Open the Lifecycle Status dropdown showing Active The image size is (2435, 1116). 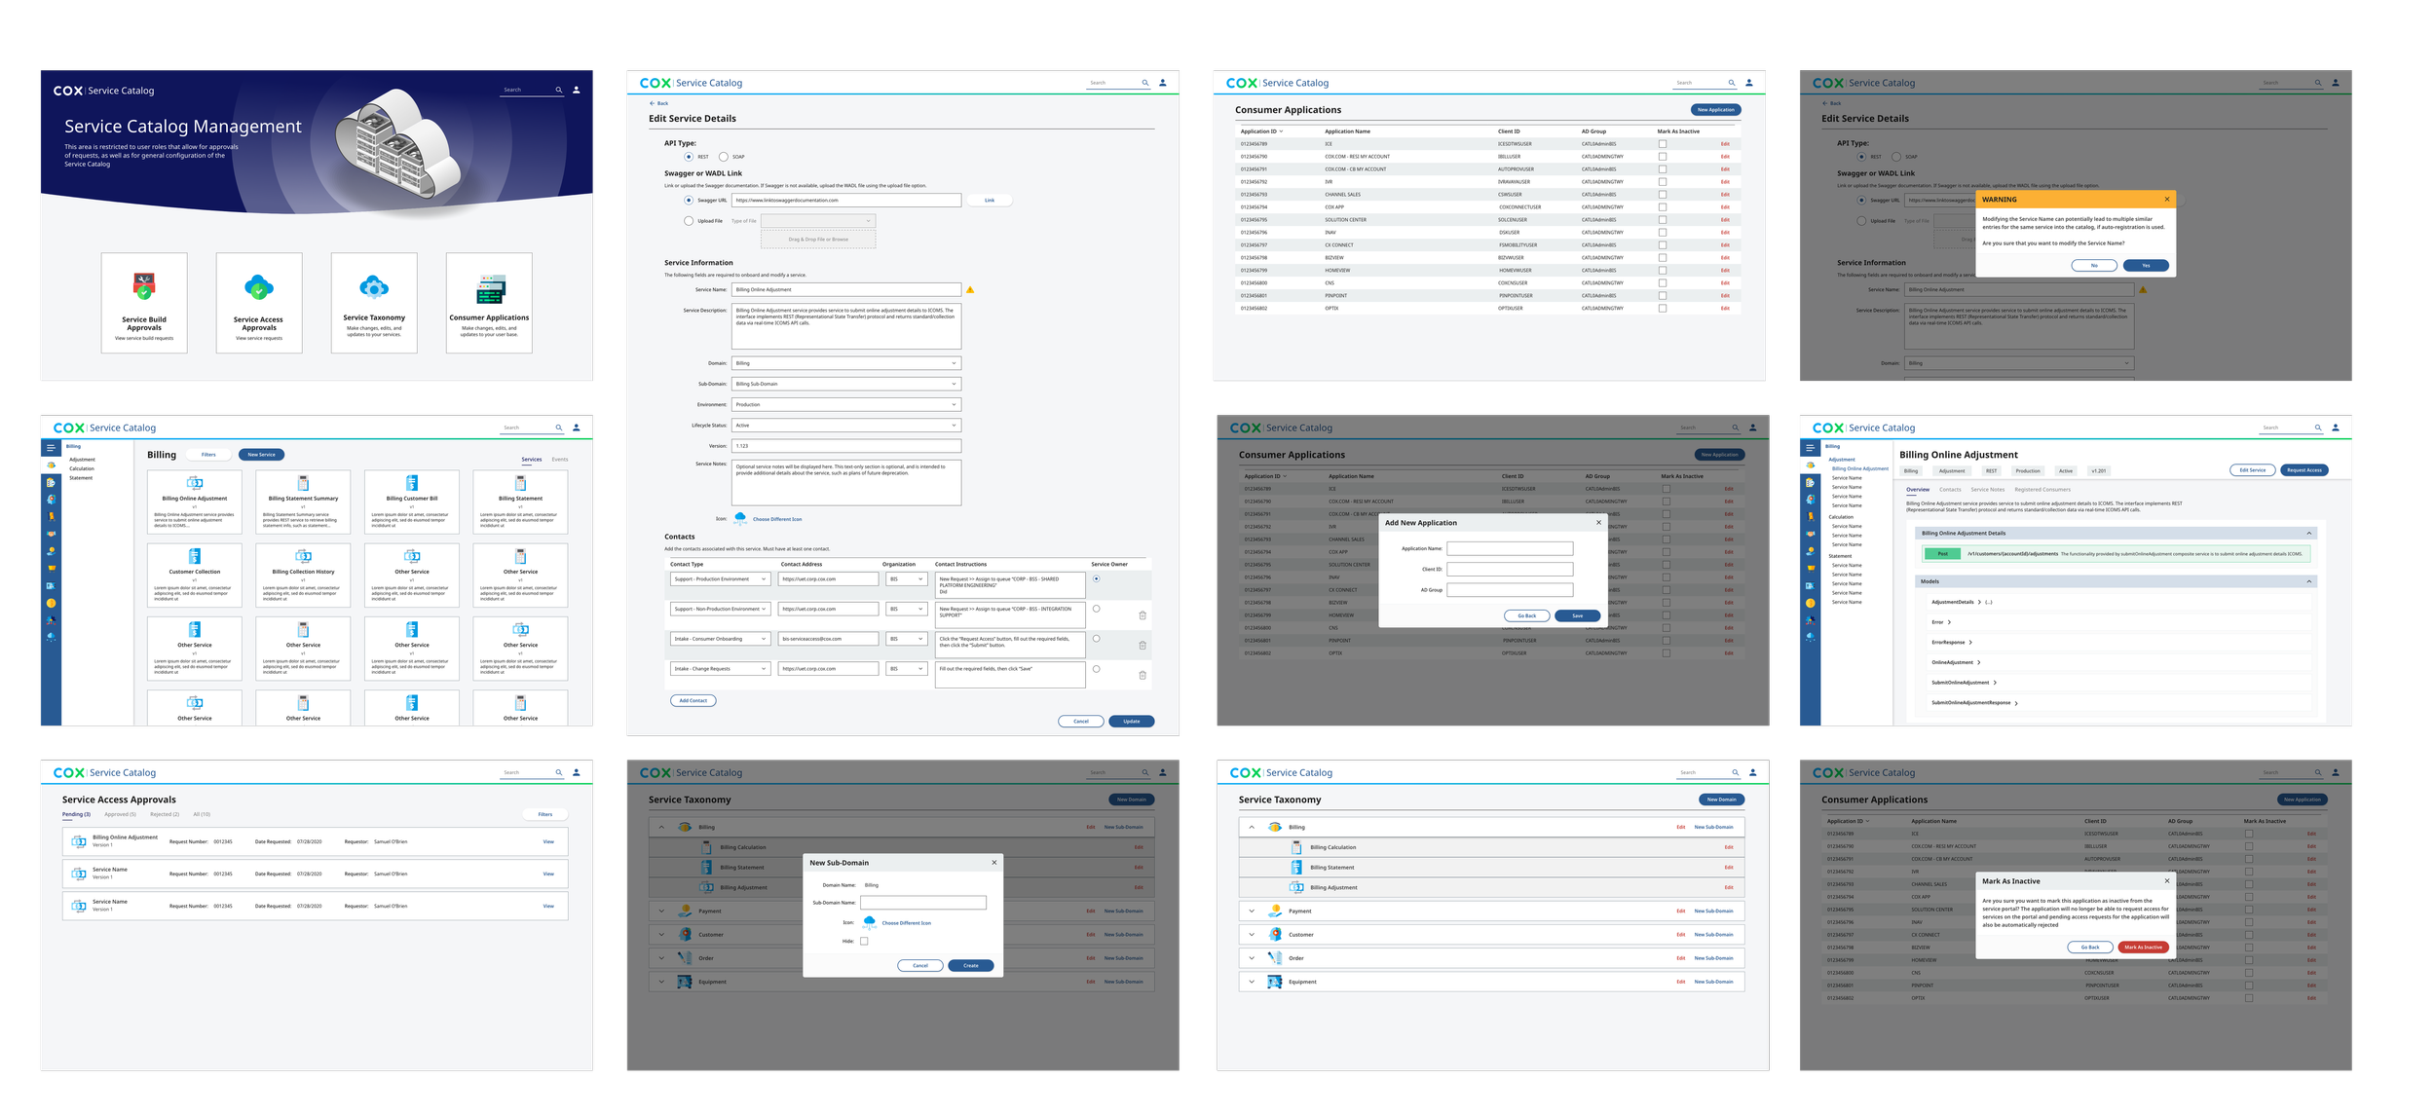[x=846, y=426]
